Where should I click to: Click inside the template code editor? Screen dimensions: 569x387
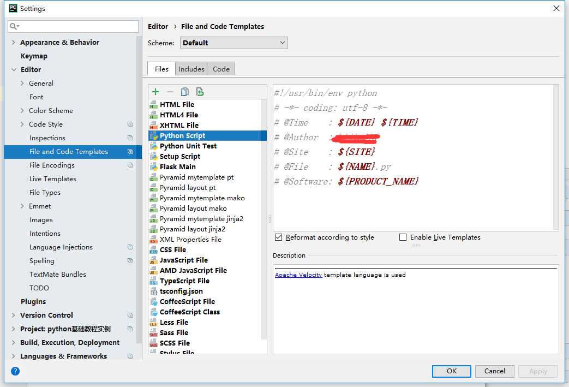(414, 158)
